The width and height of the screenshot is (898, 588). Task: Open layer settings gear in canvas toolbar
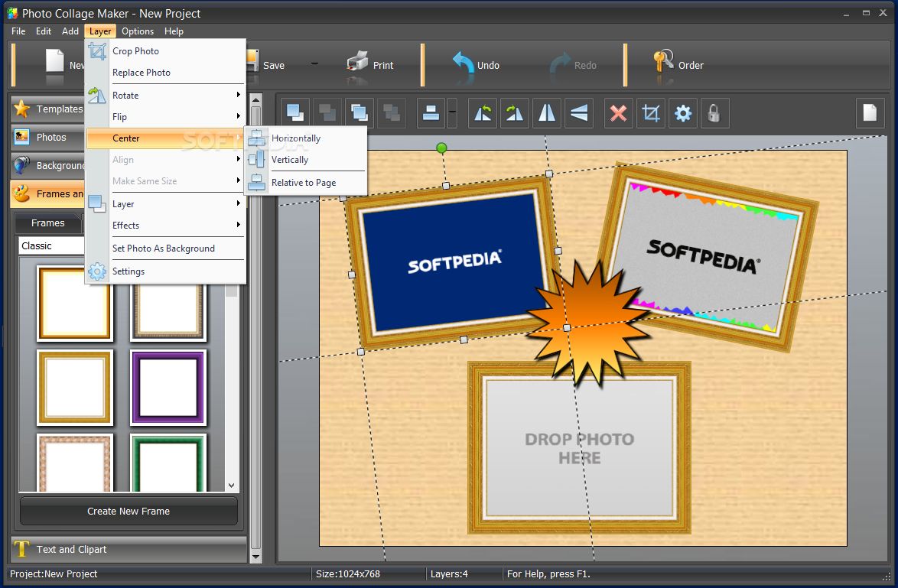coord(682,113)
